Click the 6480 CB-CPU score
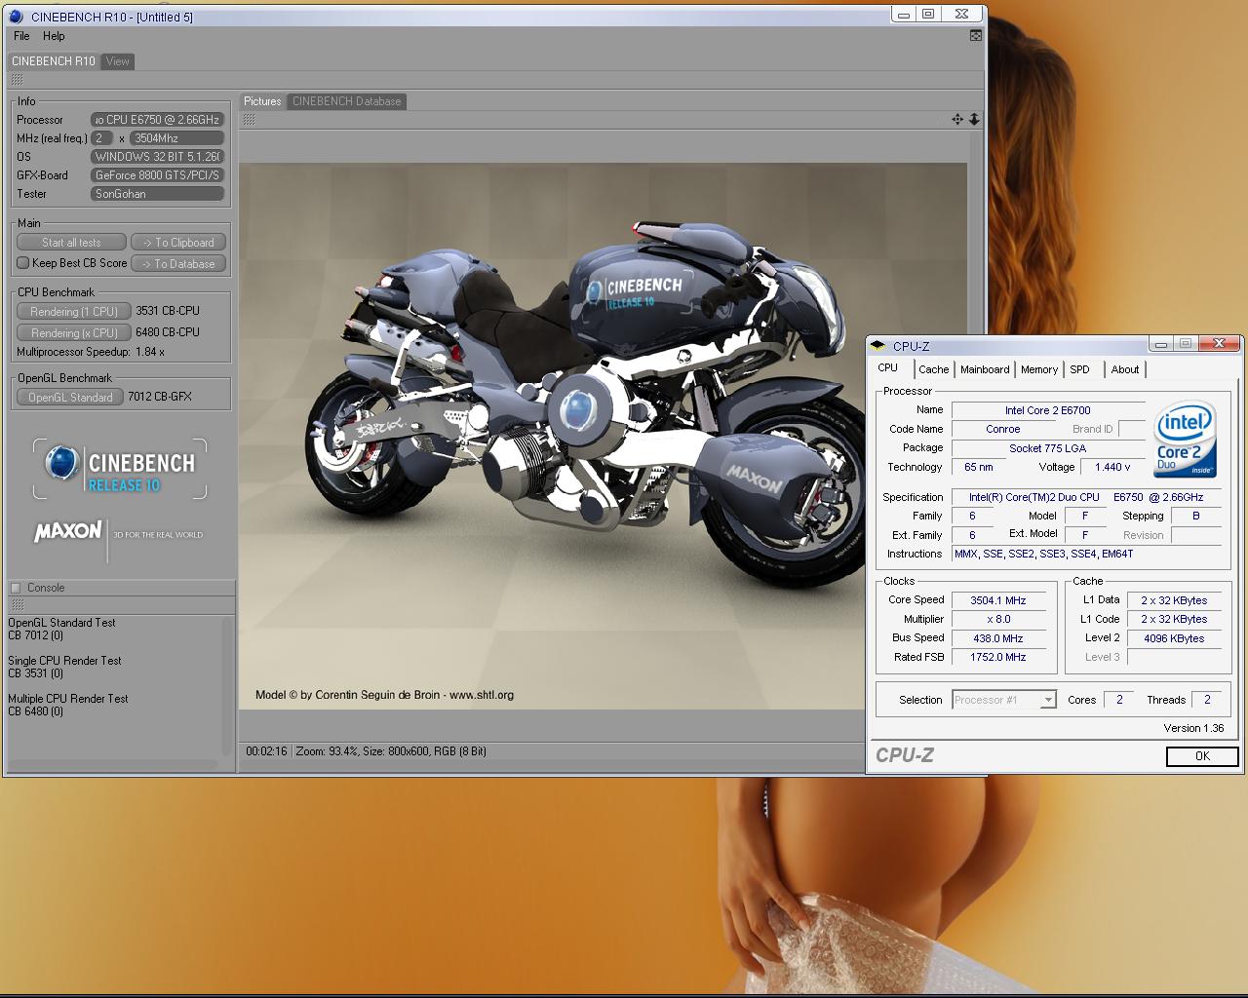 [168, 332]
